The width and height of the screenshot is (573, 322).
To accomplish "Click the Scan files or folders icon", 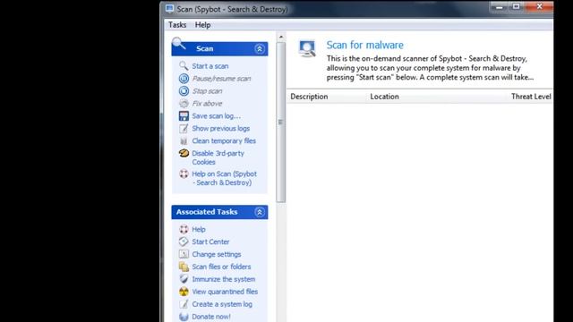I will pyautogui.click(x=184, y=267).
